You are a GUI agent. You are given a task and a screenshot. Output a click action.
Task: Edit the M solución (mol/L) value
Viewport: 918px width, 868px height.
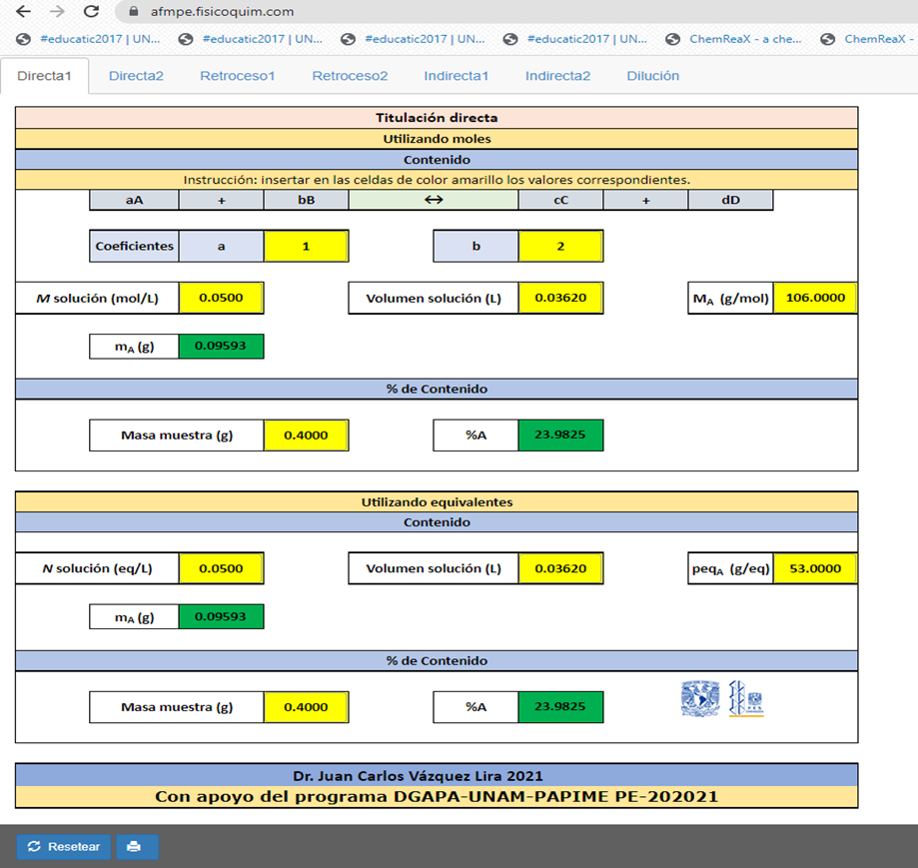coord(221,298)
